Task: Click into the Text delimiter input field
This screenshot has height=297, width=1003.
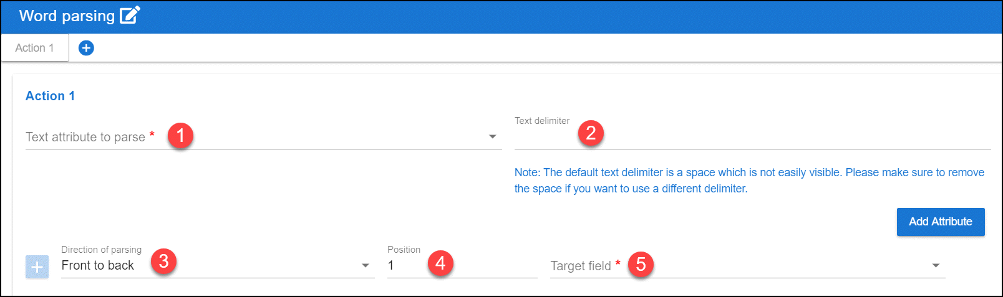Action: click(x=752, y=138)
